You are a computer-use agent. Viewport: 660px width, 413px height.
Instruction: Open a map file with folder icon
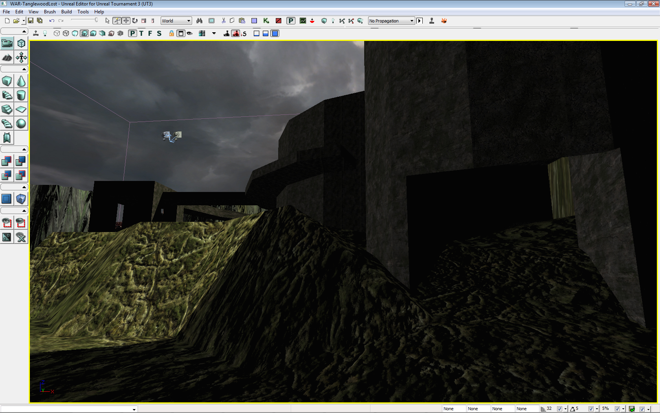click(16, 21)
